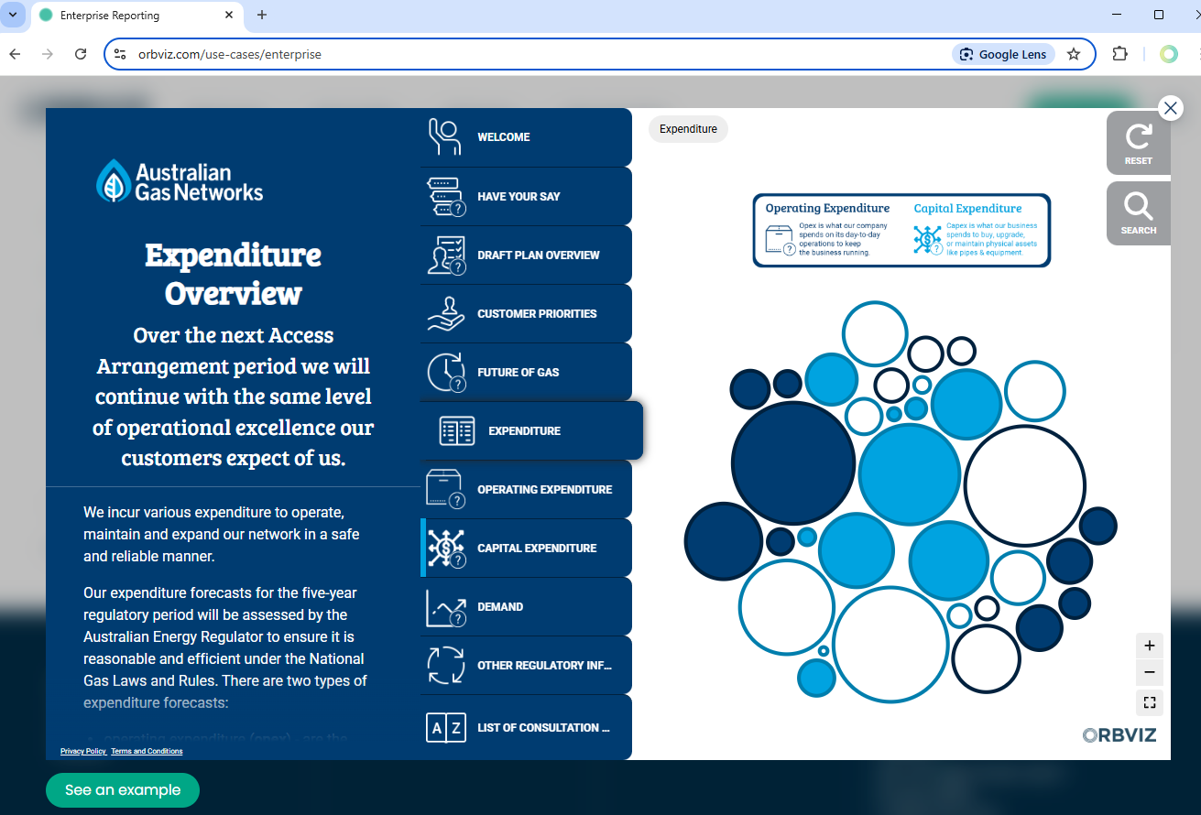This screenshot has height=815, width=1201.
Task: Go back to the previous page
Action: [x=16, y=54]
